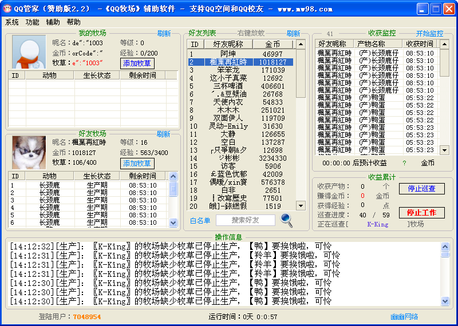Open the 帮助 menu
This screenshot has height=326, width=458.
point(74,22)
